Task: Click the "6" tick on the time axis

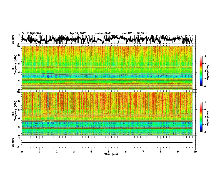Action: tap(126, 152)
